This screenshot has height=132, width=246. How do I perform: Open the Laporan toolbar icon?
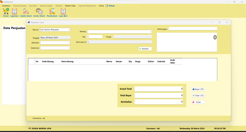point(15,13)
